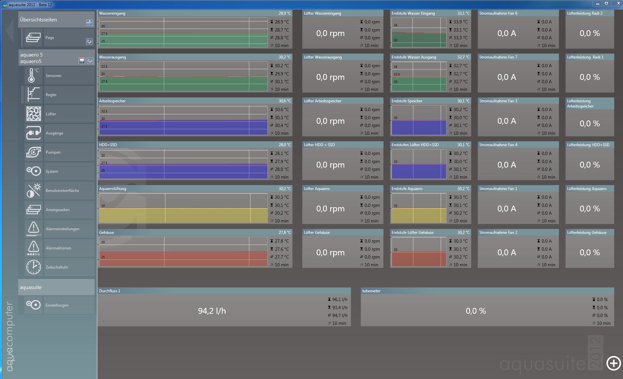Image resolution: width=623 pixels, height=379 pixels.
Task: Click the Endstufe Wasser Eingang chart
Action: click(419, 32)
